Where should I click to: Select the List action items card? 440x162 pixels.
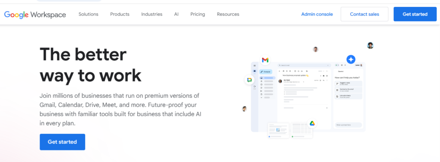[x=348, y=96]
